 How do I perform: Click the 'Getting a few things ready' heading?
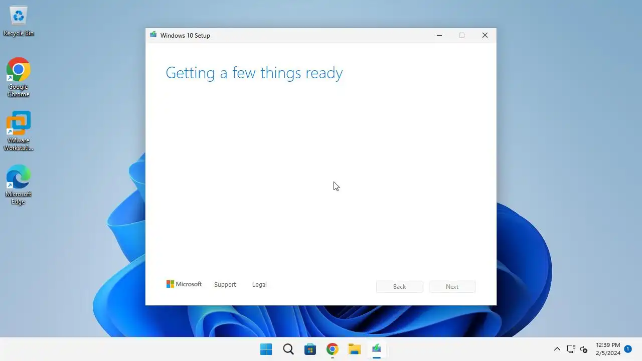point(254,73)
